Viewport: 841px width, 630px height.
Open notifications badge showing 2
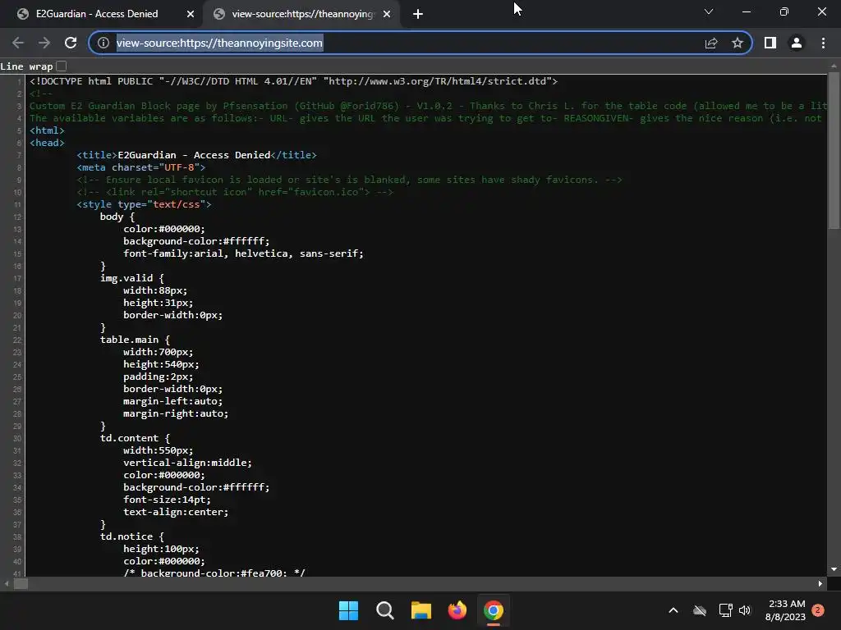[818, 610]
